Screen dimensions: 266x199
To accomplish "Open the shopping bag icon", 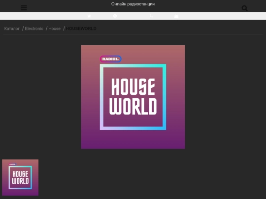I will tap(176, 16).
